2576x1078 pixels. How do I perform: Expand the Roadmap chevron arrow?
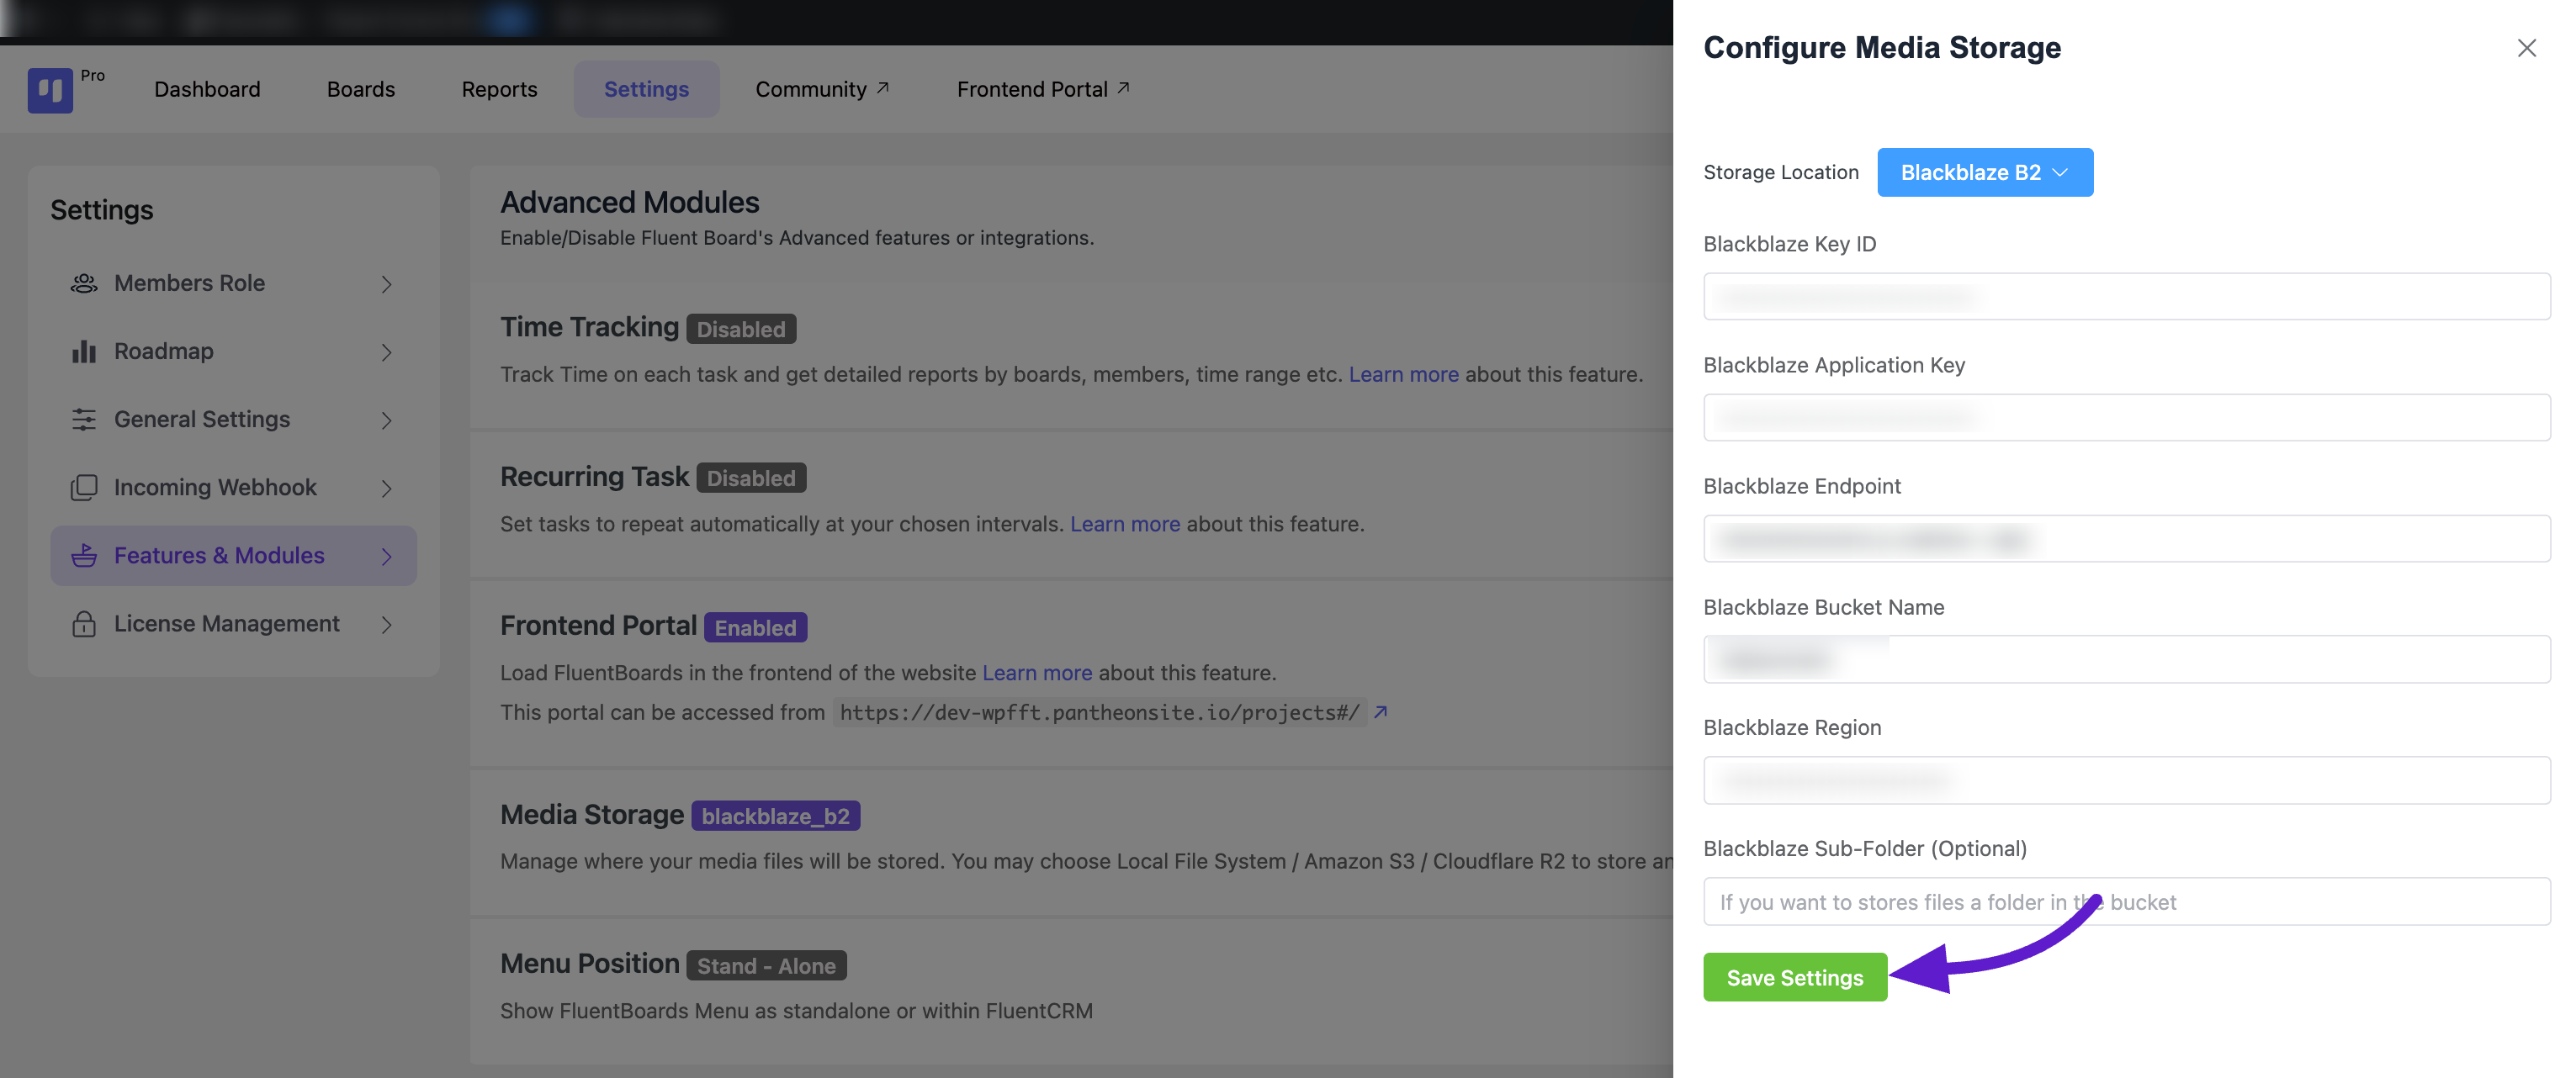pyautogui.click(x=386, y=352)
